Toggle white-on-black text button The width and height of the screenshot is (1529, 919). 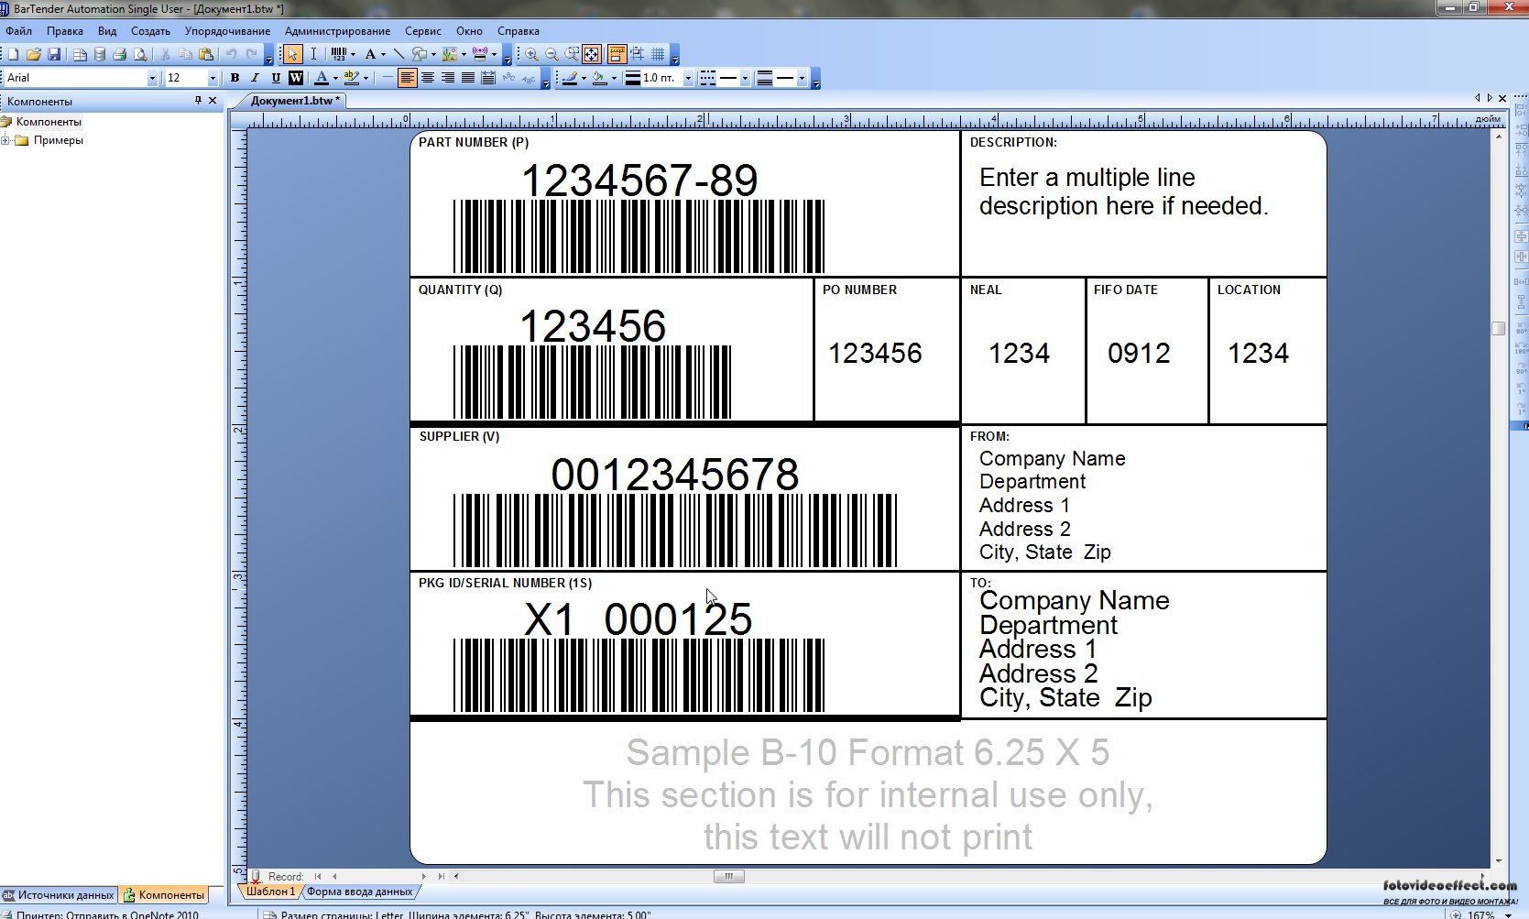295,78
